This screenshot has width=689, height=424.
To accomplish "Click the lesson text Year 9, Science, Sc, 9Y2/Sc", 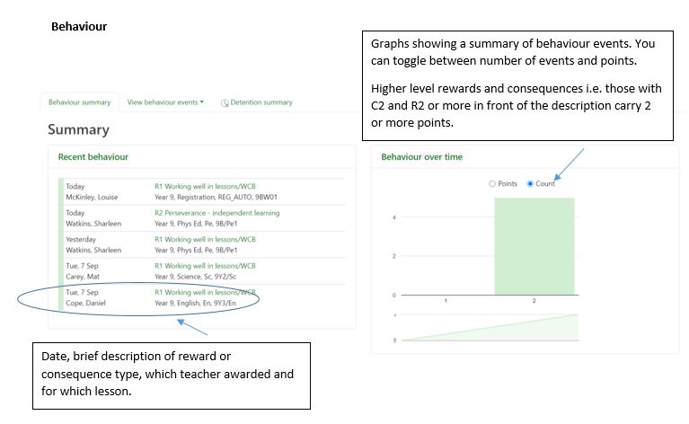I will point(195,277).
